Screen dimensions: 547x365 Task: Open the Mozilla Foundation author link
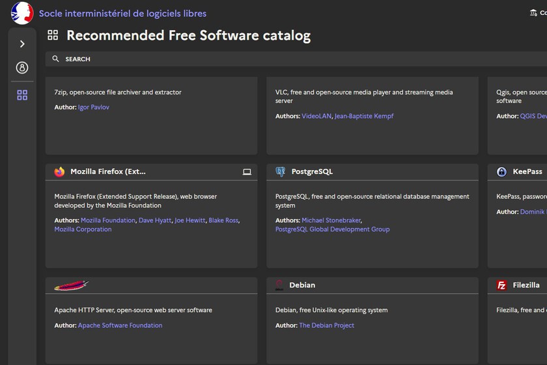coord(108,220)
